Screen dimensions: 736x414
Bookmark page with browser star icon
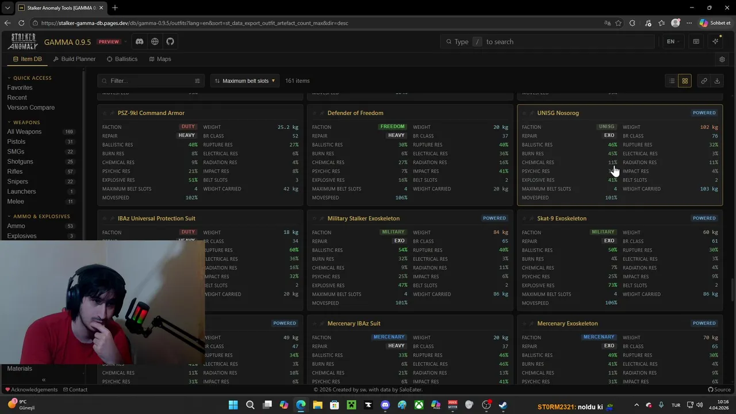[618, 23]
